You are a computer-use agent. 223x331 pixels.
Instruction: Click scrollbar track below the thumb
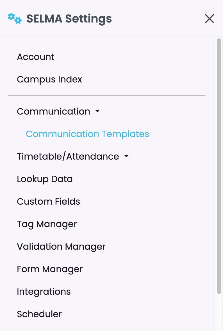tap(219, 312)
